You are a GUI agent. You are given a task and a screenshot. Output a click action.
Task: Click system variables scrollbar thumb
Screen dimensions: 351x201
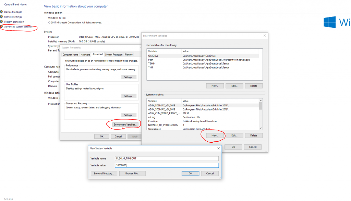click(x=261, y=106)
